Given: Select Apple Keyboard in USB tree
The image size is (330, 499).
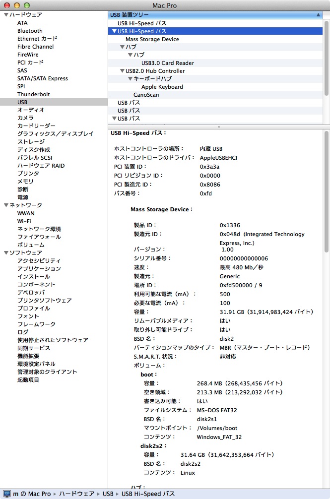Looking at the screenshot, I should click(x=162, y=87).
